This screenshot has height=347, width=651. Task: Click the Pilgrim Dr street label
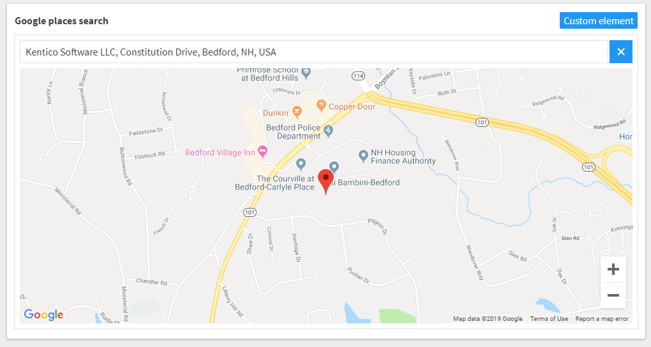coord(377,227)
